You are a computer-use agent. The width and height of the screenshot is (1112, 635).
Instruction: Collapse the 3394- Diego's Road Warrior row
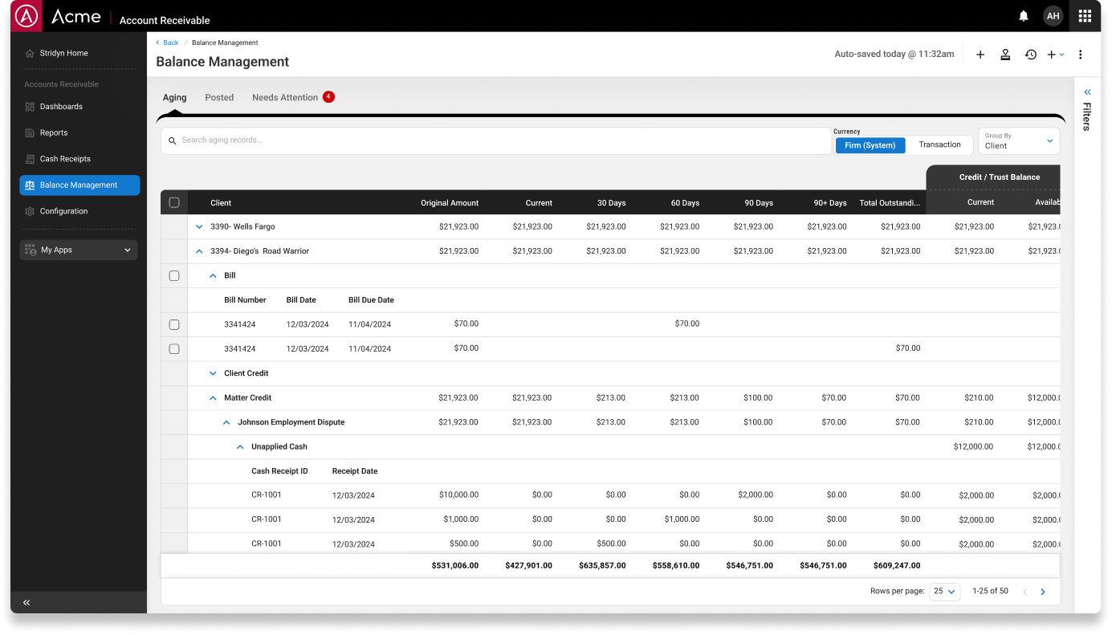pos(199,251)
